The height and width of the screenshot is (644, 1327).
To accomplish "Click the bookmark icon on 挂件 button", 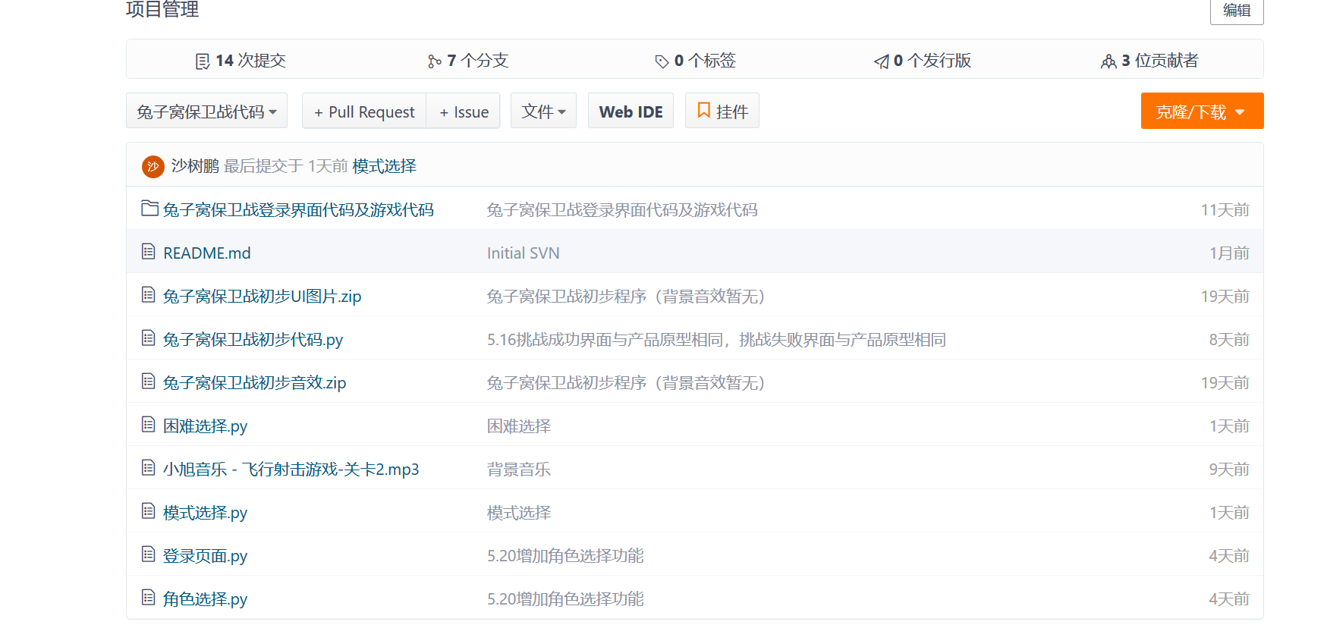I will click(x=704, y=111).
